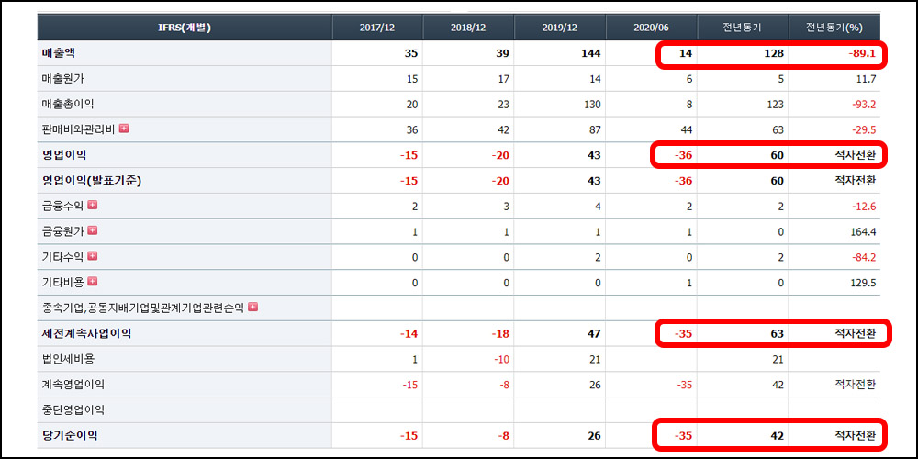
Task: Click the 세전계속사업이익 value -14 for 2017/12
Action: click(x=409, y=334)
